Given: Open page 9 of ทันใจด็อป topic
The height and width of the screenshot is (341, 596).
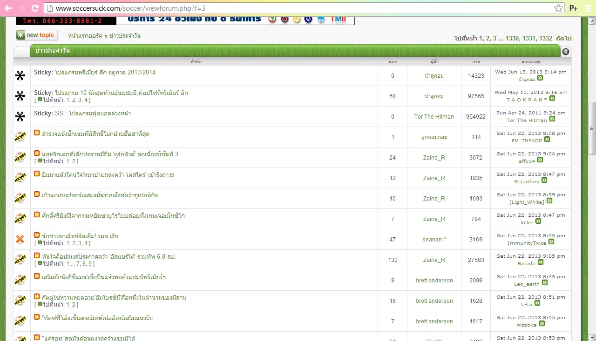Looking at the screenshot, I should click(91, 264).
